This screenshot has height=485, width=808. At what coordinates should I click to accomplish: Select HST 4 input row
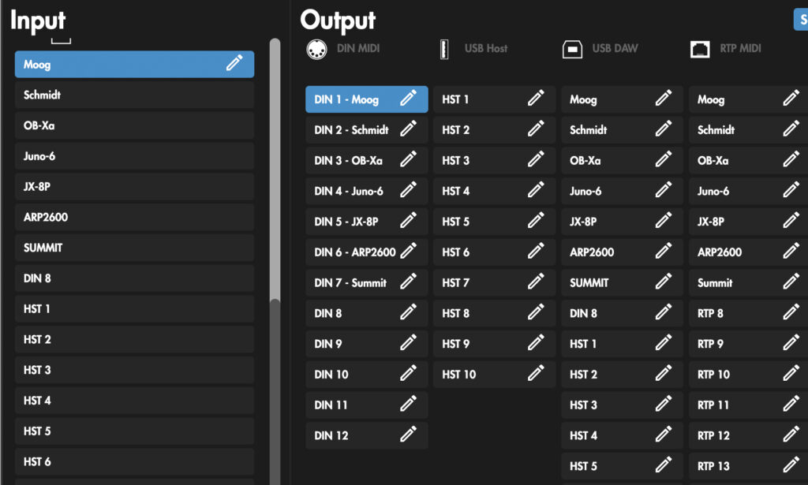point(134,401)
